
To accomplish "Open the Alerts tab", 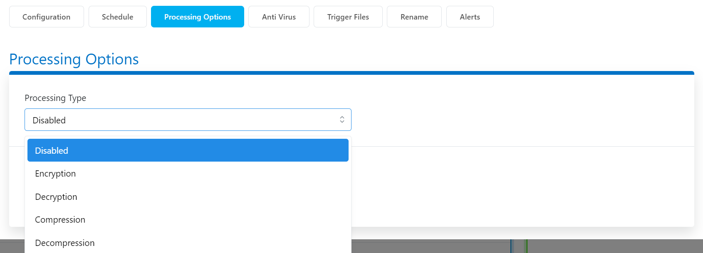I will [x=470, y=17].
